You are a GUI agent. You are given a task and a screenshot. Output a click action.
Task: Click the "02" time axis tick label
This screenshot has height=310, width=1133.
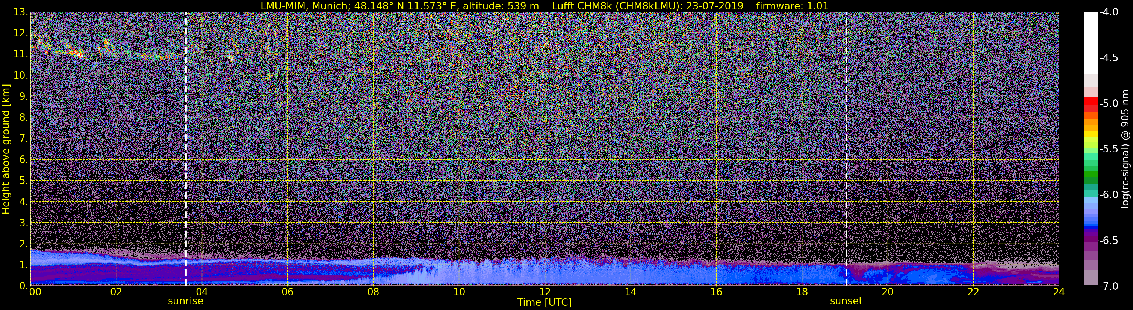(116, 292)
